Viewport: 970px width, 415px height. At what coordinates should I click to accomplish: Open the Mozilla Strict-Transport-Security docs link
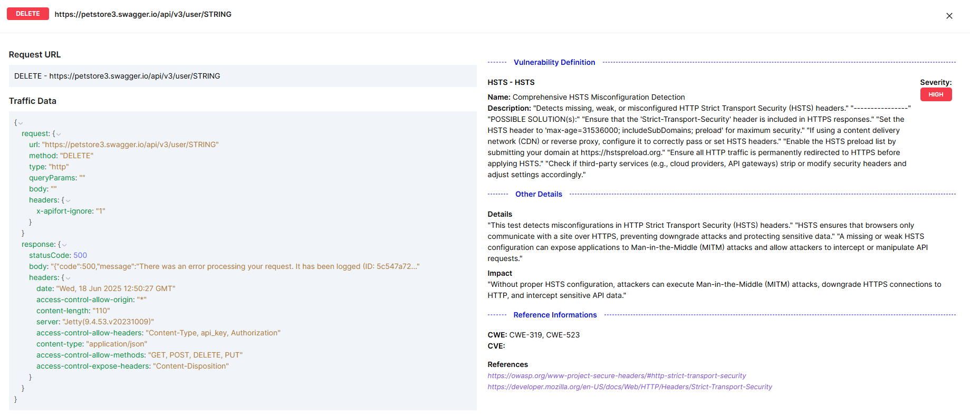tap(629, 387)
